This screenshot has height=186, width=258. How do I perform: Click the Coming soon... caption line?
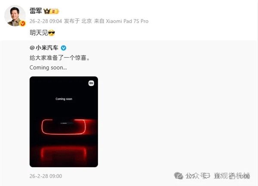(x=48, y=67)
